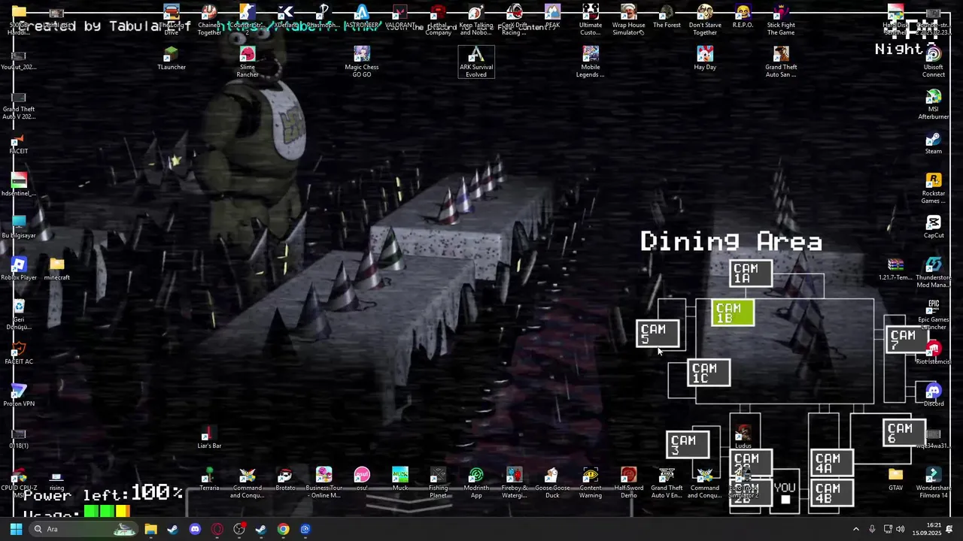
Task: Open the Liar's Bar icon
Action: [x=209, y=437]
